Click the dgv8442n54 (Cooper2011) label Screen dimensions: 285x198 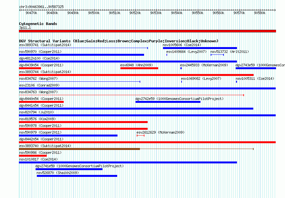point(41,139)
